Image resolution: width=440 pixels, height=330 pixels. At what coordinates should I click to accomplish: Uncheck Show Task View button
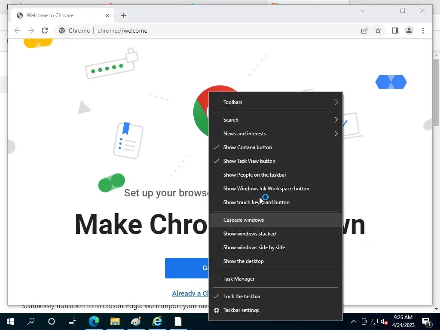coord(275,161)
